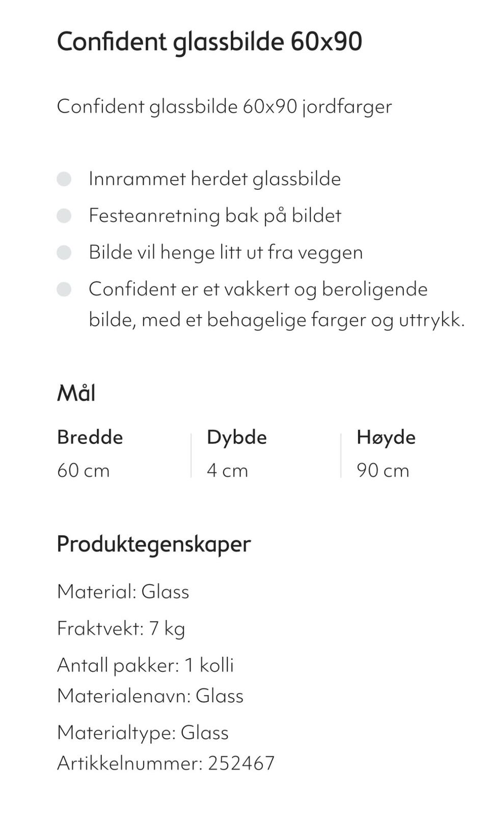Click the 'Artikkelnummer: 252467' line

pyautogui.click(x=166, y=763)
